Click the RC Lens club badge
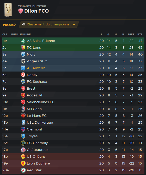The width and height of the screenshot is (146, 175). coord(23,48)
